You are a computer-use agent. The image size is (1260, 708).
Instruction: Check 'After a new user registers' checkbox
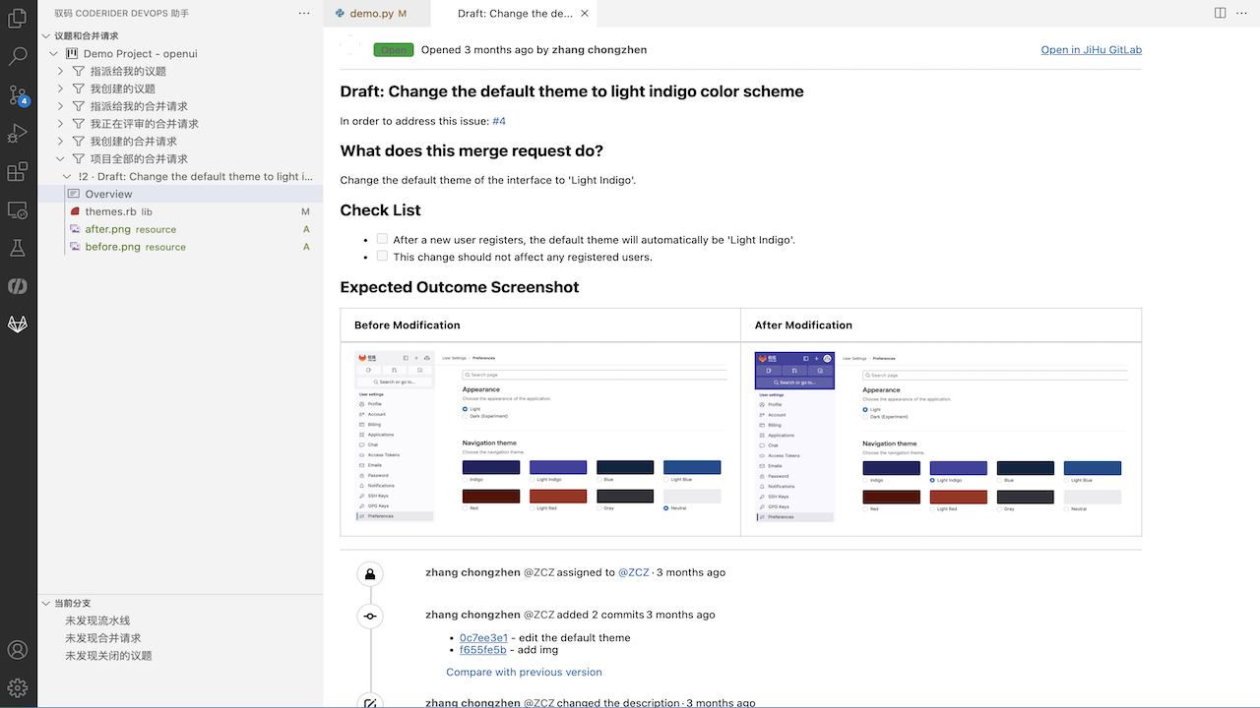pos(382,239)
